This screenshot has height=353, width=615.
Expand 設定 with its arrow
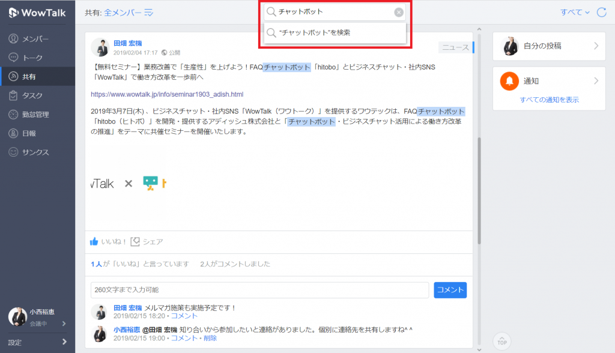64,342
